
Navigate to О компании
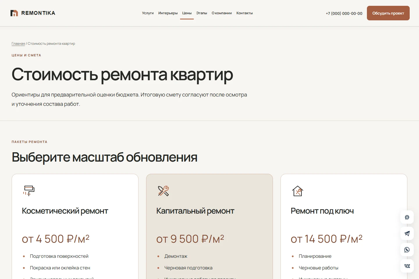(222, 13)
